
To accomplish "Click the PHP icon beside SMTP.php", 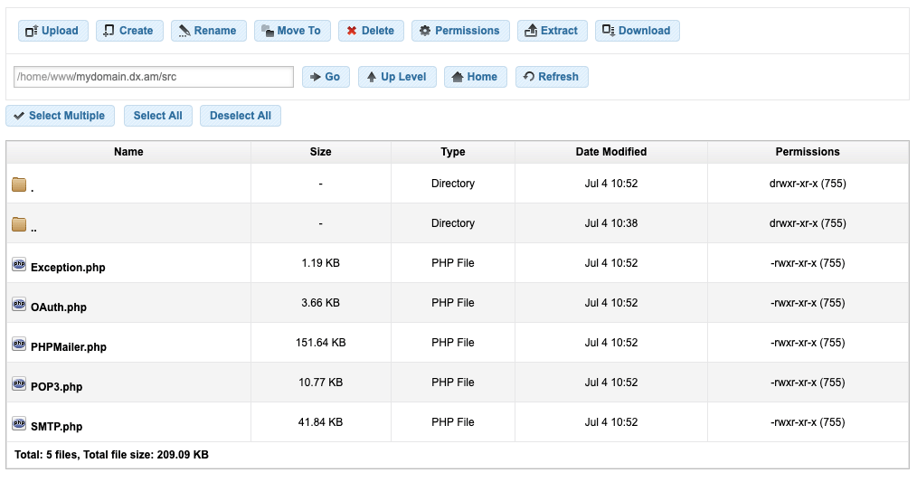I will (19, 423).
